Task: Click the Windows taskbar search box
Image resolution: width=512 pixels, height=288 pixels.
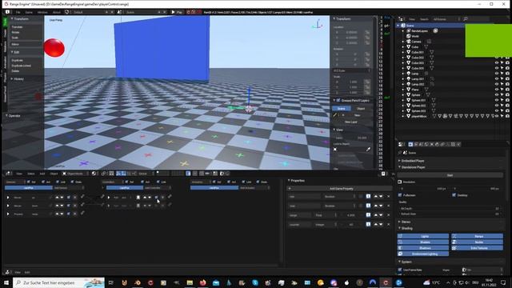Action: coord(58,282)
